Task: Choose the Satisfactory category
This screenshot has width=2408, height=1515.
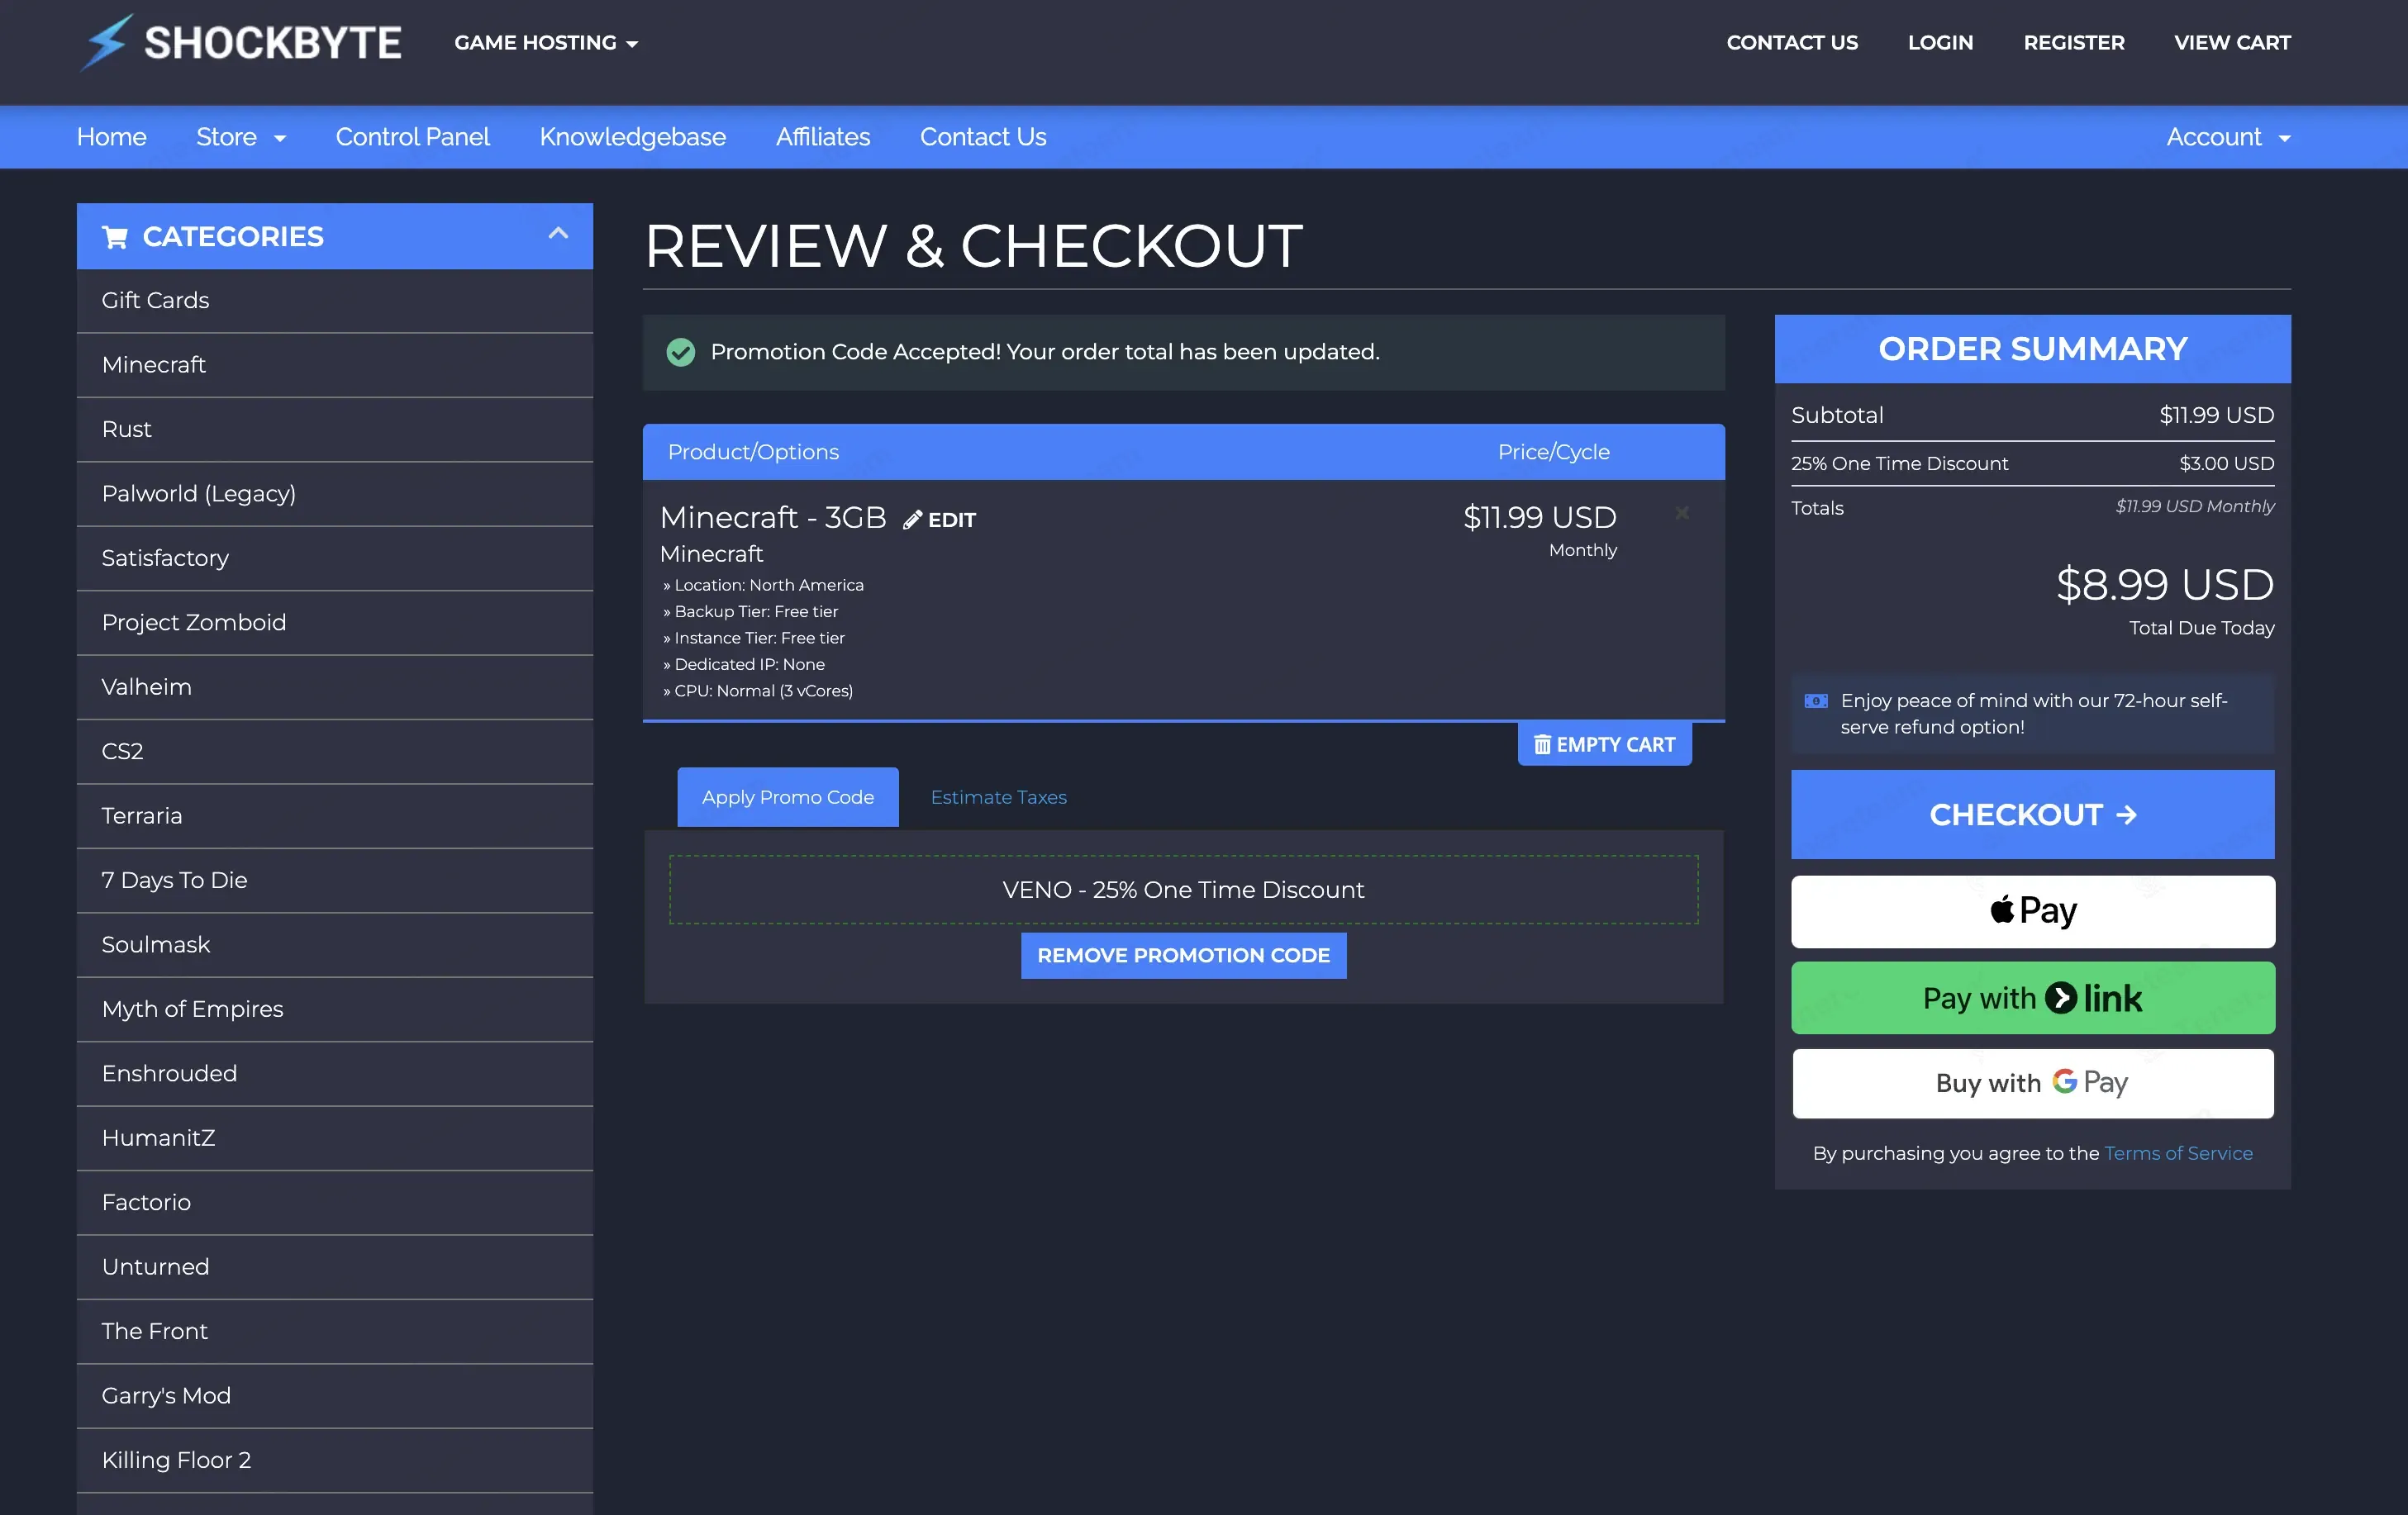Action: click(x=335, y=558)
